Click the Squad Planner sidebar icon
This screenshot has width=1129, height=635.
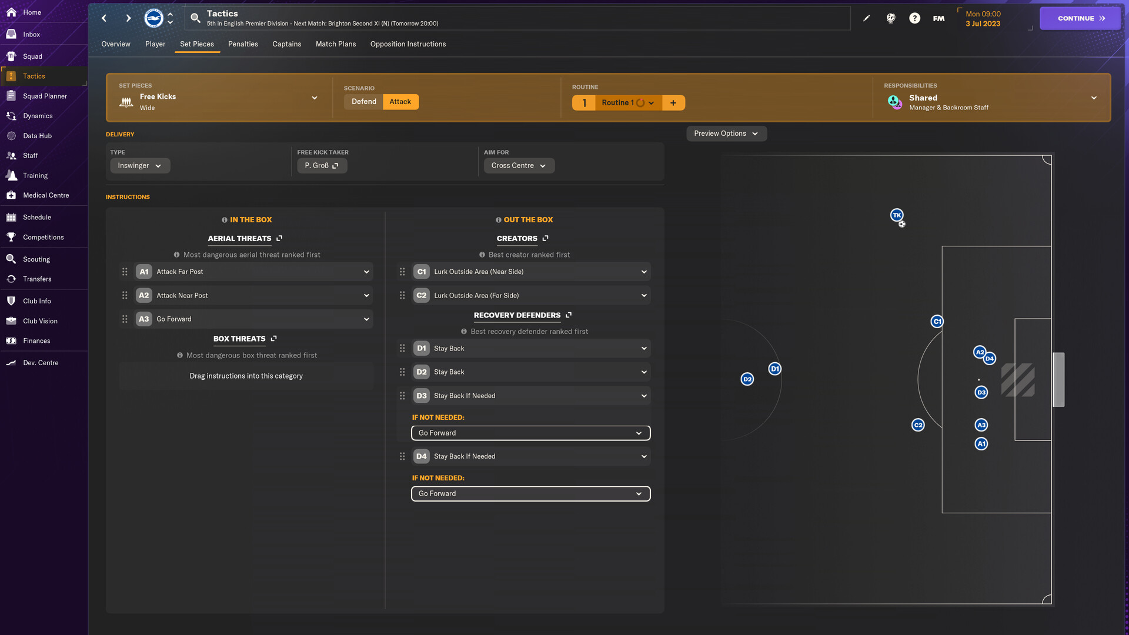pos(44,96)
